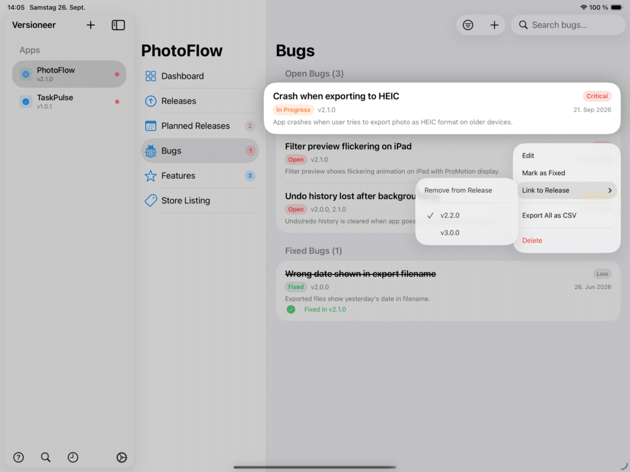Click the battery status icon

coord(616,7)
